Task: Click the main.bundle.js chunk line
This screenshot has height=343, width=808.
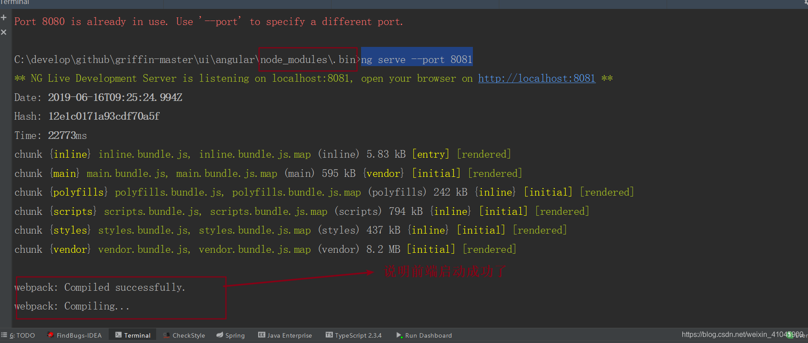Action: [x=268, y=173]
